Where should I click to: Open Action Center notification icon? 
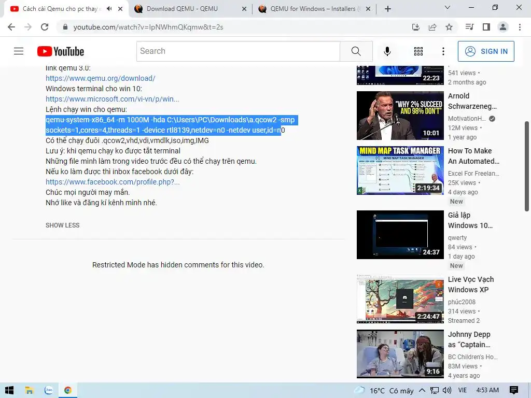[x=514, y=390]
